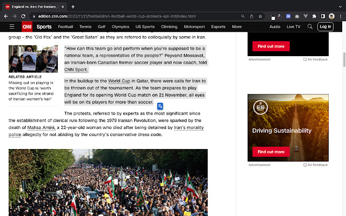Open the Golf section
Screen dimensions: 346x216
[x=101, y=26]
